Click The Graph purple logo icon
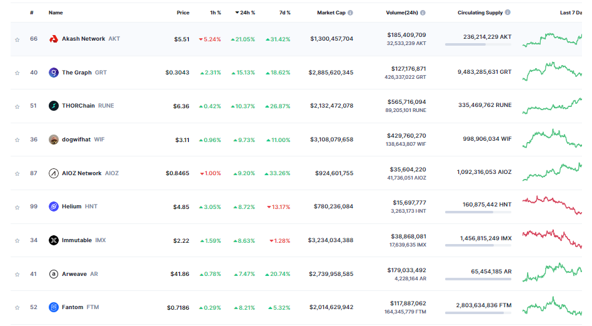The width and height of the screenshot is (592, 326). pos(54,72)
